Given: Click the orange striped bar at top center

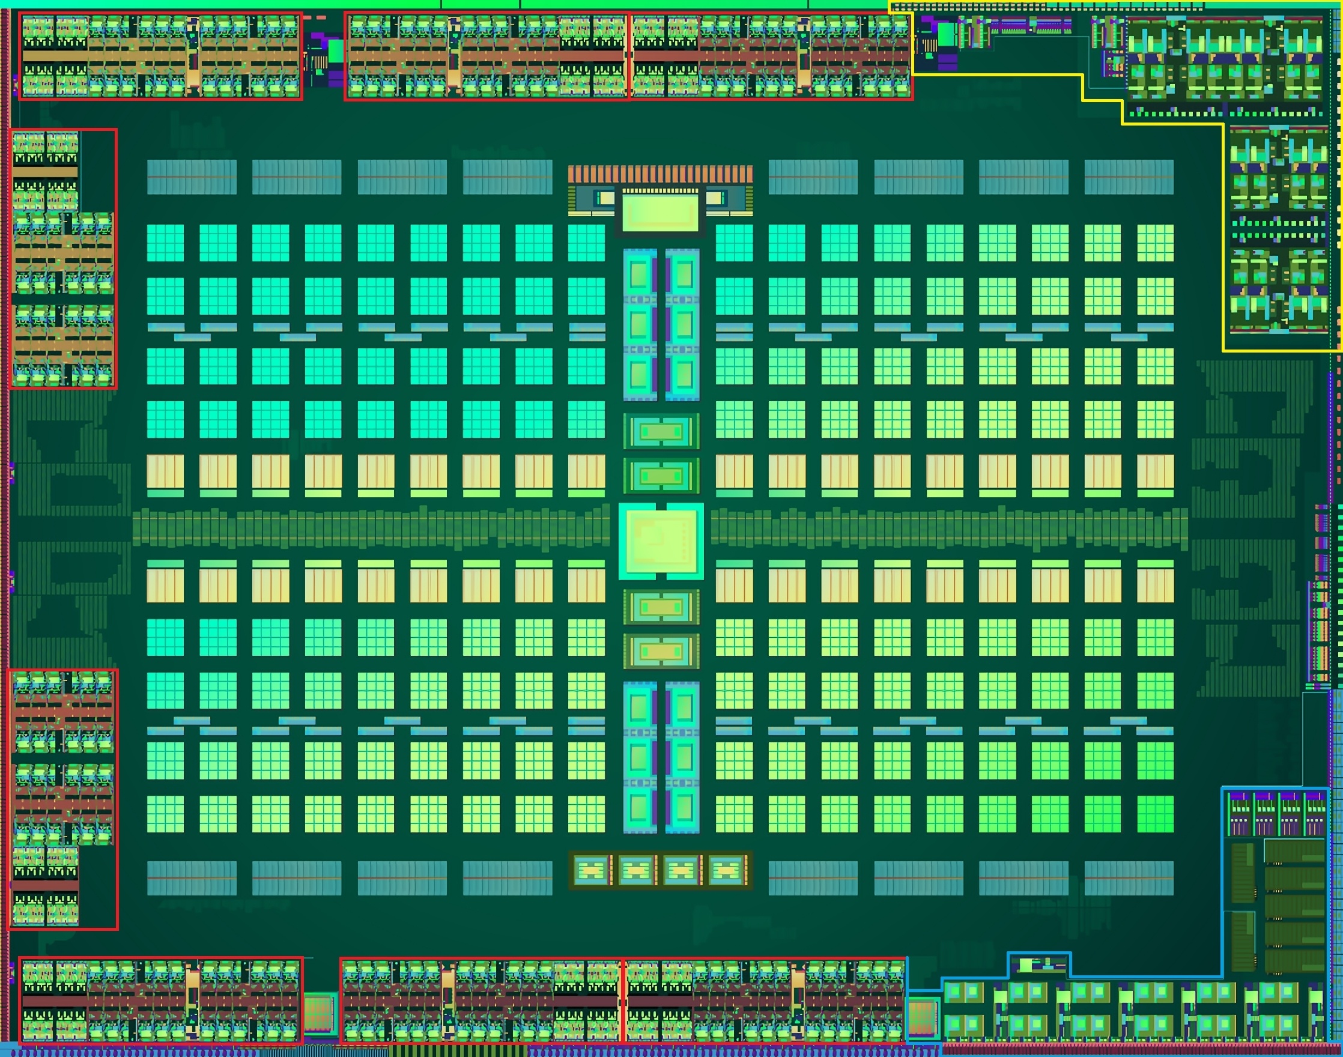Looking at the screenshot, I should 660,174.
